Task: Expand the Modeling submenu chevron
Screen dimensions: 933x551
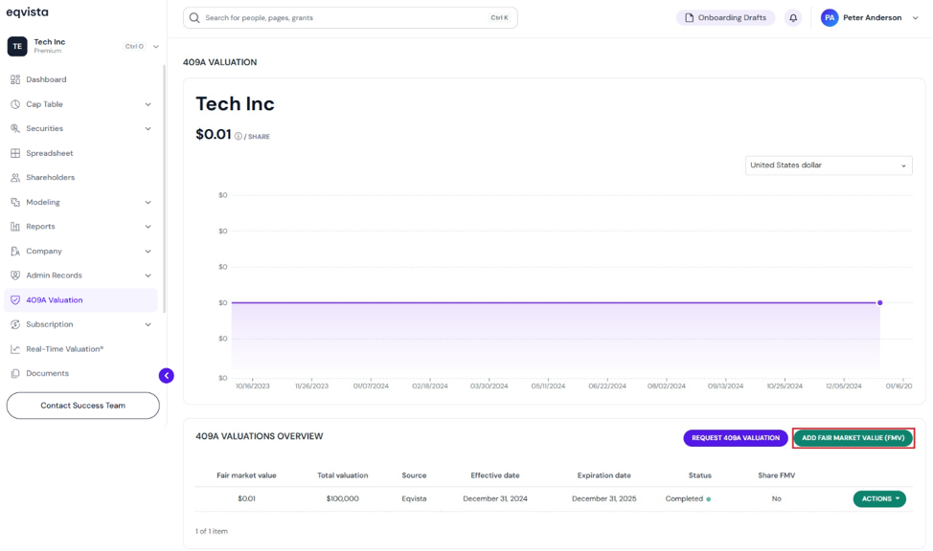Action: pos(148,203)
